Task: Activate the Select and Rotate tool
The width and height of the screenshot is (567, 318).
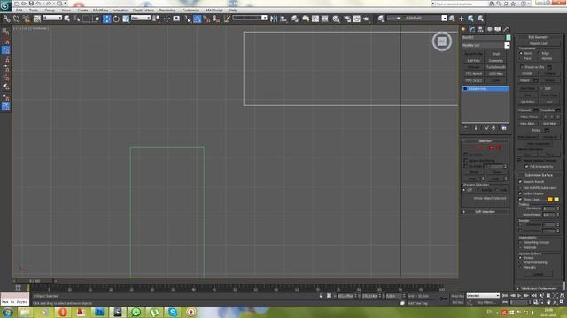Action: (x=116, y=19)
